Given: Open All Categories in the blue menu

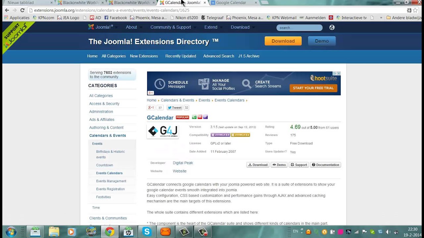Looking at the screenshot, I should pyautogui.click(x=114, y=56).
